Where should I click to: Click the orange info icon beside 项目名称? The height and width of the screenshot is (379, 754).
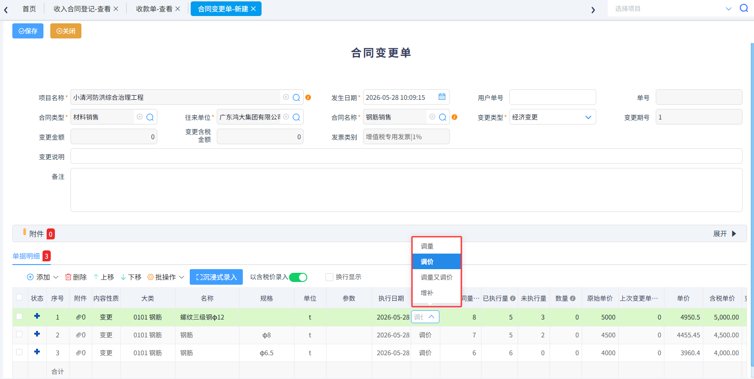(308, 97)
